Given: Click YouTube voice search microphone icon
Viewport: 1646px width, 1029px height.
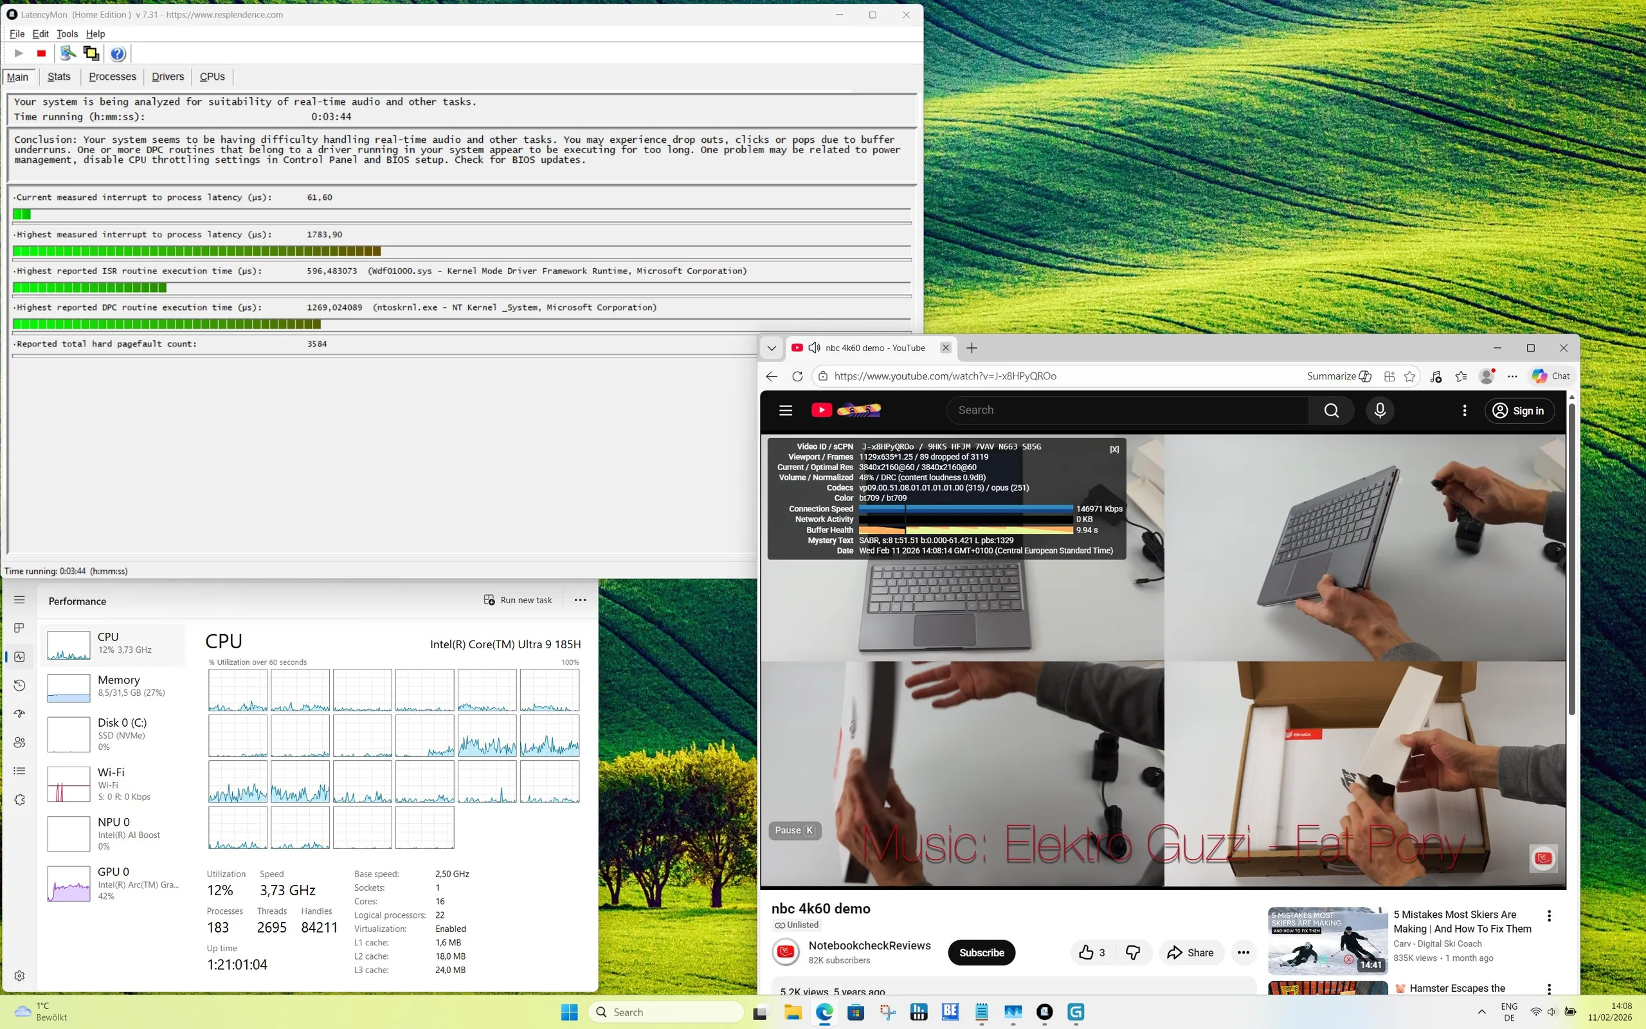Looking at the screenshot, I should (x=1379, y=410).
